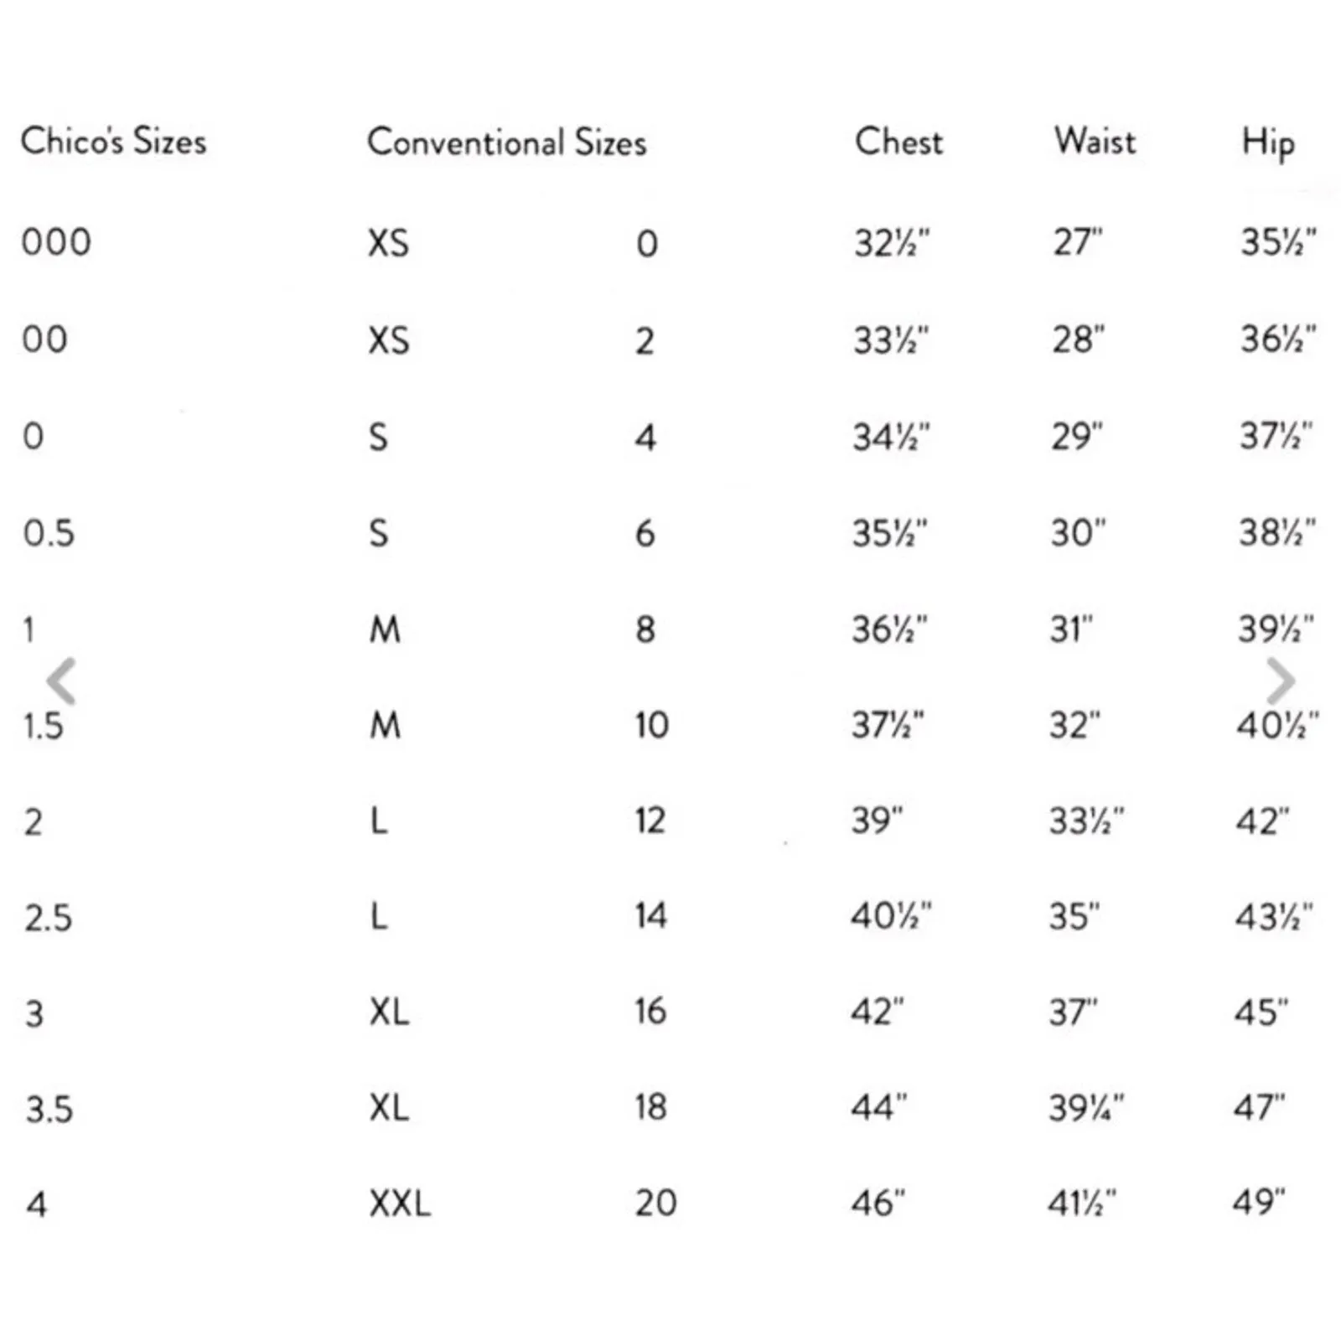Click the 49" hip measurement
The width and height of the screenshot is (1341, 1341).
click(1259, 1203)
